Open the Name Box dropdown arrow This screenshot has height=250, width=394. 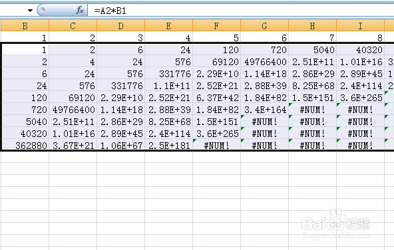[x=30, y=11]
